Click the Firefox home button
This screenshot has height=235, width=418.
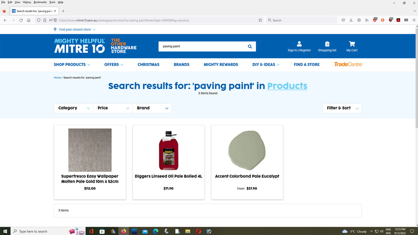28,20
